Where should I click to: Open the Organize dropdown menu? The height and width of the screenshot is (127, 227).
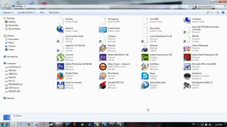click(8, 12)
